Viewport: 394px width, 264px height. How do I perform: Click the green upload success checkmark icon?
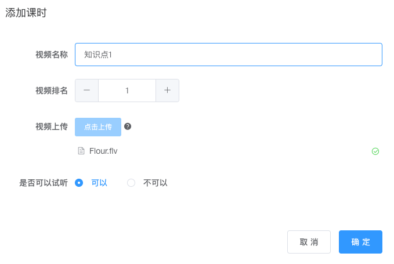click(375, 151)
